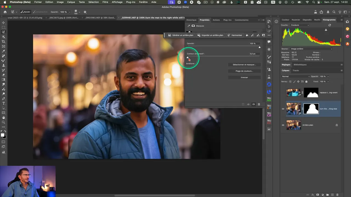Select the 'replace' layer mask thumbnail

click(311, 93)
